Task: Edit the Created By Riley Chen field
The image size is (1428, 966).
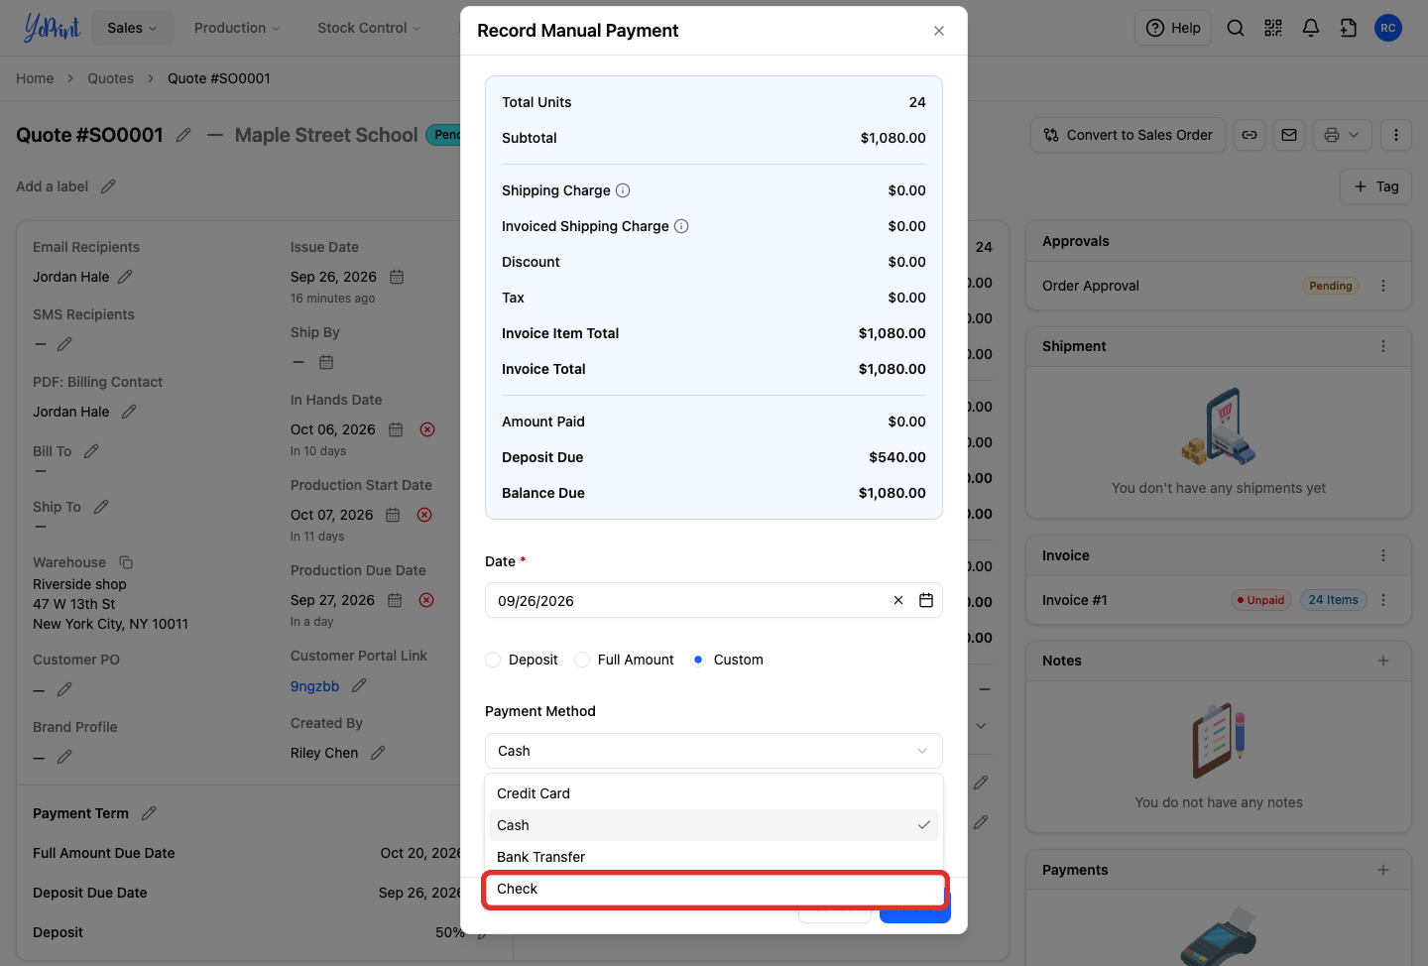Action: click(x=378, y=753)
